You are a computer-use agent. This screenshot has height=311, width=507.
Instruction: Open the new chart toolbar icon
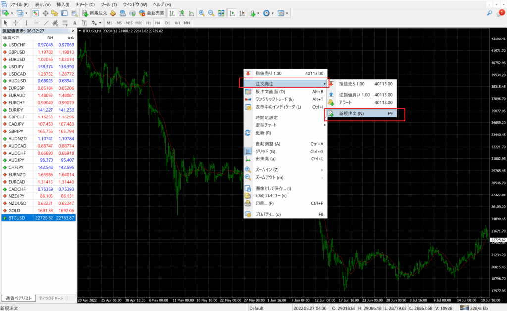pyautogui.click(x=6, y=13)
